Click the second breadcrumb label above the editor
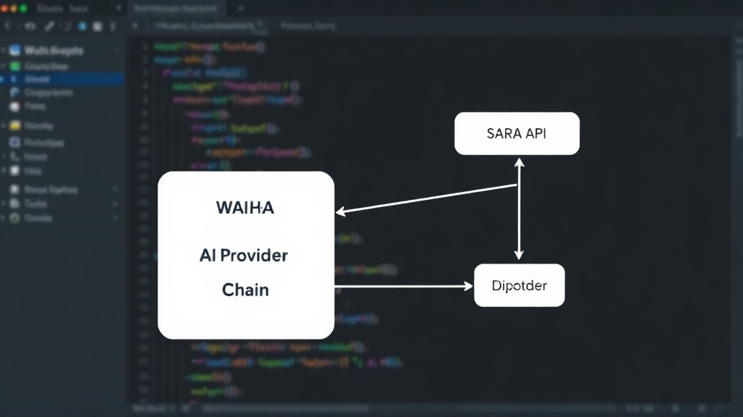Viewport: 743px width, 417px height. (x=308, y=26)
